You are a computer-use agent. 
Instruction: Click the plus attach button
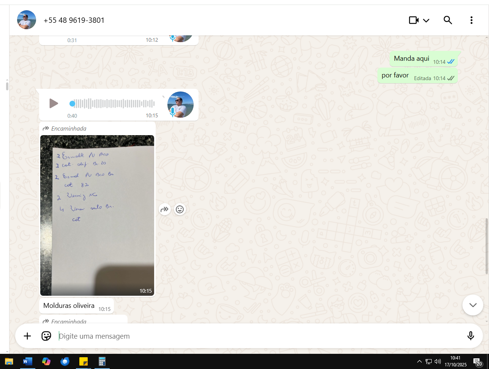[27, 336]
